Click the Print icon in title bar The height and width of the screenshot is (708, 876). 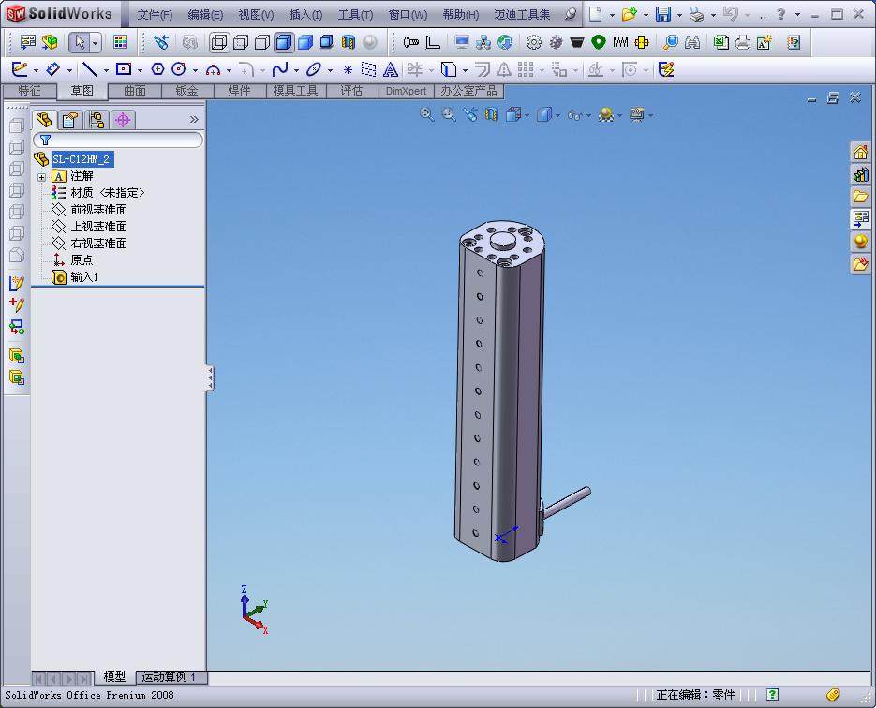(696, 14)
